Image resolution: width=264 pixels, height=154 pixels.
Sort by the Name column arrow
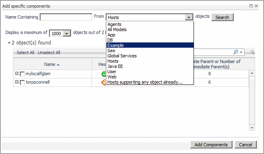(x=58, y=65)
